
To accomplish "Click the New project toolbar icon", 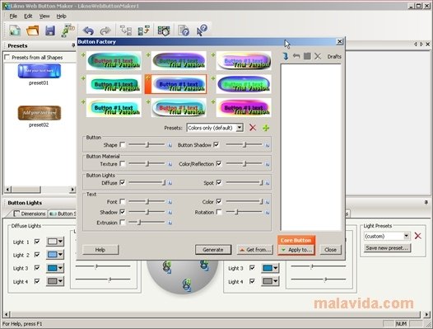I will pos(15,31).
